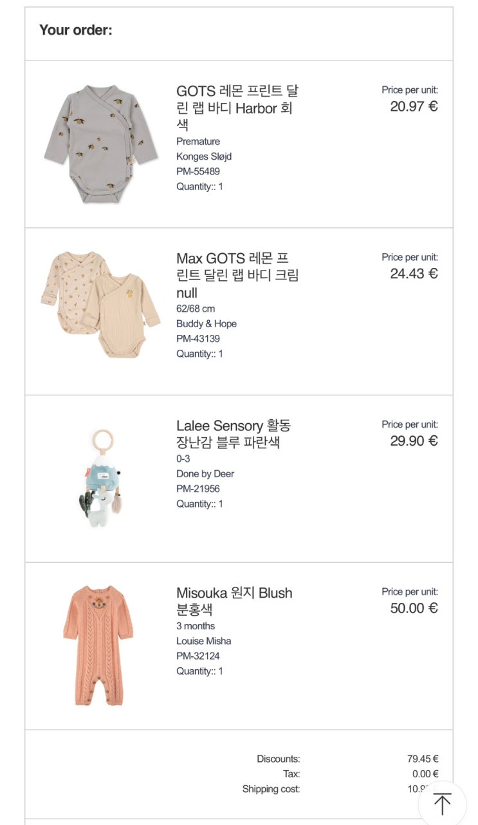478x825 pixels.
Task: Open the Lalee Sensory product title
Action: click(234, 434)
